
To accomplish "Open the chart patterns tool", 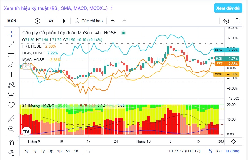I will pyautogui.click(x=11, y=85).
